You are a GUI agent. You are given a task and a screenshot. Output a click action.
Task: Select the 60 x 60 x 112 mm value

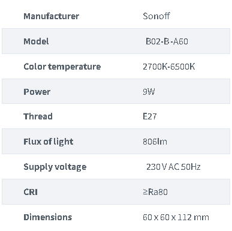pos(176,217)
